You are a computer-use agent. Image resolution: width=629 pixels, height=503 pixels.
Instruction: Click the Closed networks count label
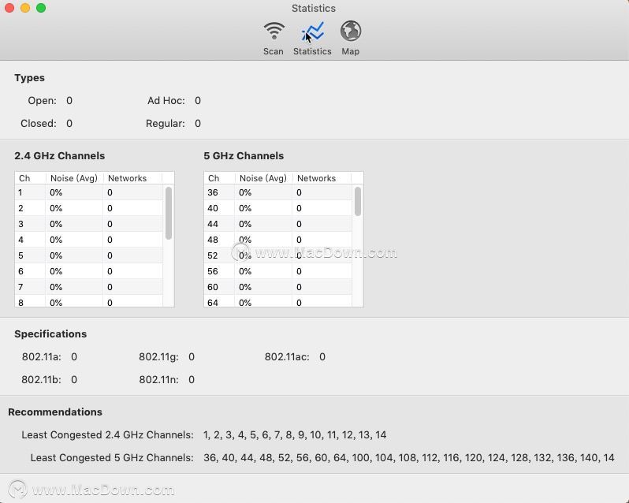pyautogui.click(x=39, y=123)
